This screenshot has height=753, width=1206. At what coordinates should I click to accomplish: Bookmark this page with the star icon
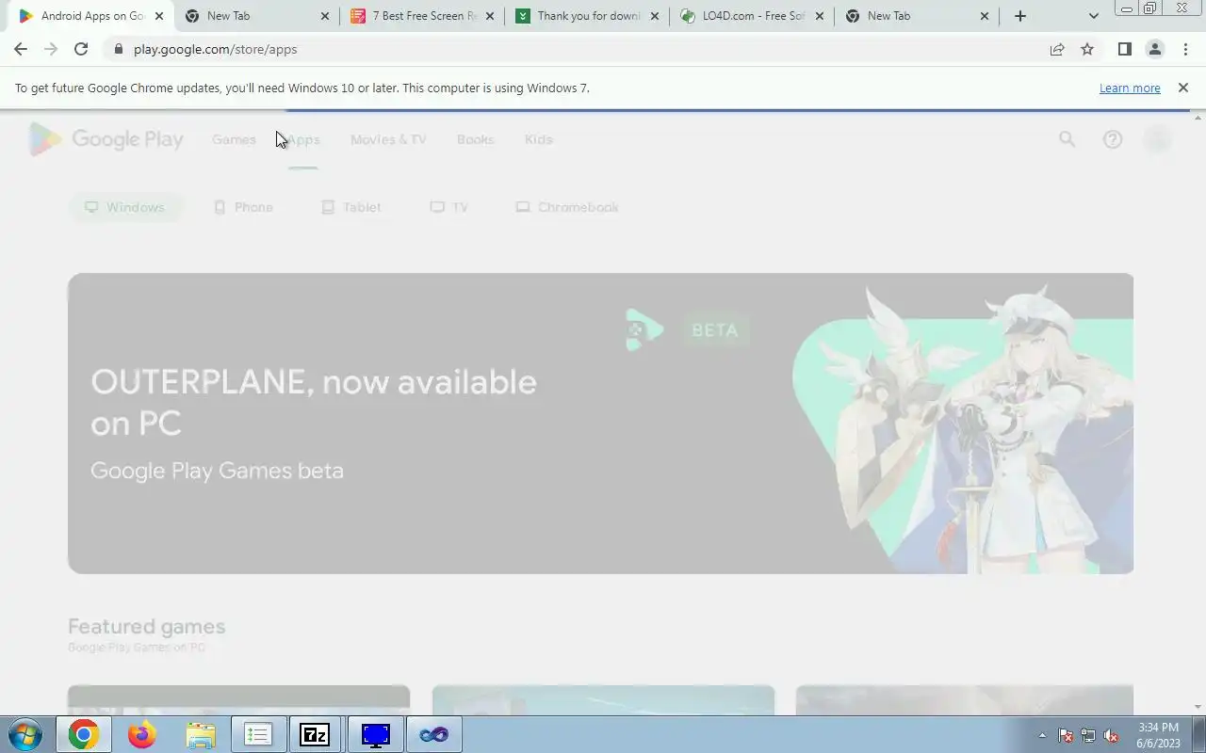tap(1087, 49)
